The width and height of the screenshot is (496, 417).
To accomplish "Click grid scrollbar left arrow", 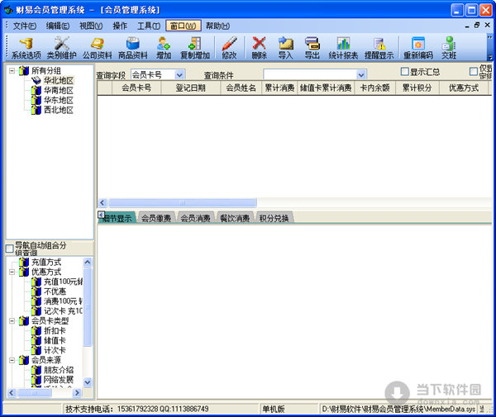I will coord(103,202).
